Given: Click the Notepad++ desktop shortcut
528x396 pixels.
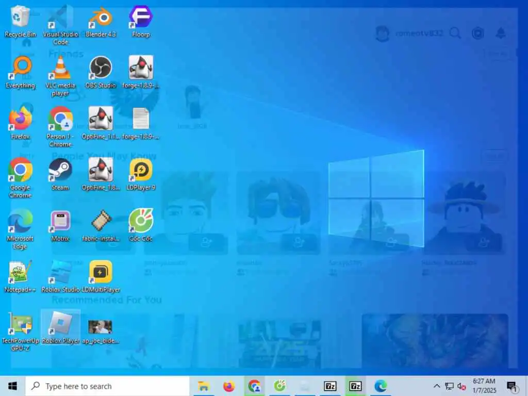Looking at the screenshot, I should pyautogui.click(x=20, y=276).
